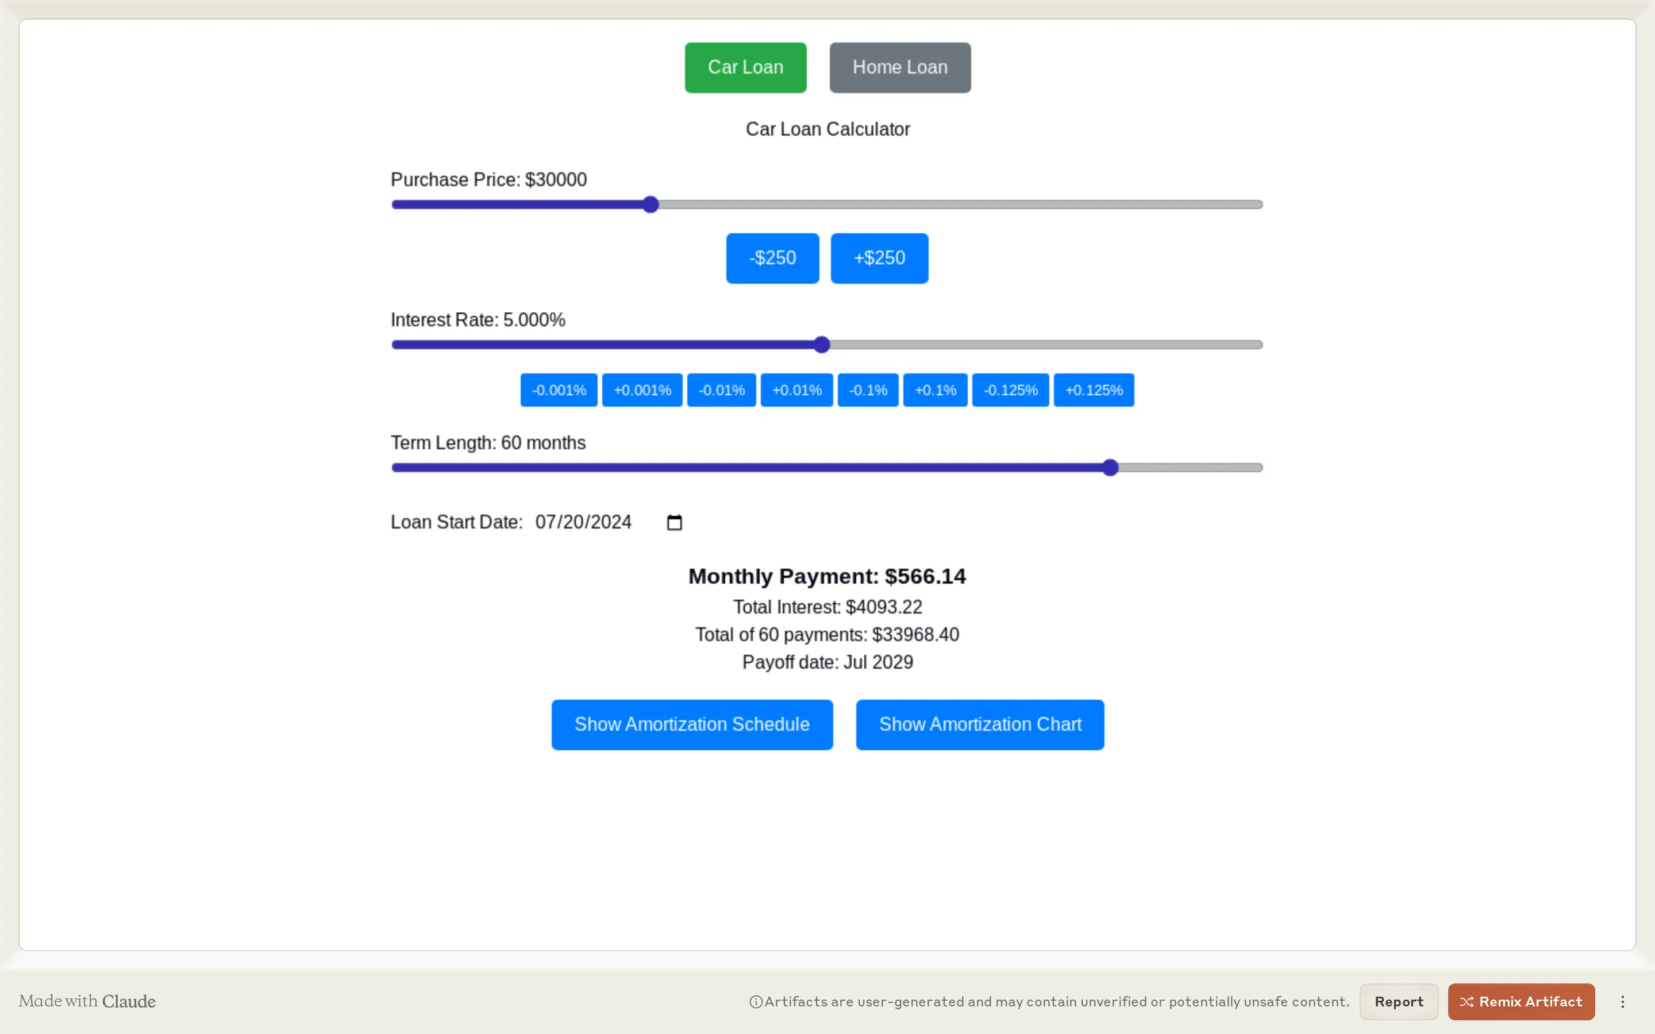Click the Report button
The width and height of the screenshot is (1655, 1034).
click(x=1398, y=1001)
